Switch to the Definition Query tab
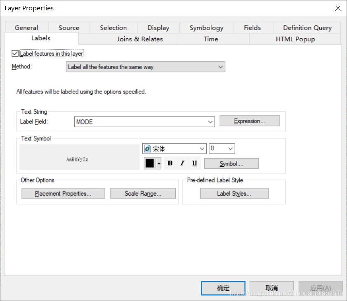The image size is (347, 301). [307, 28]
